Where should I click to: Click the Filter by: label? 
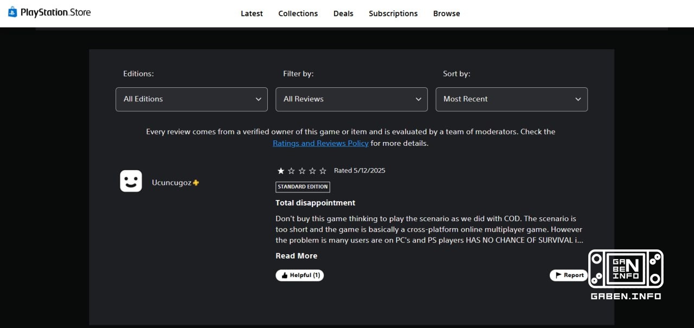coord(298,74)
